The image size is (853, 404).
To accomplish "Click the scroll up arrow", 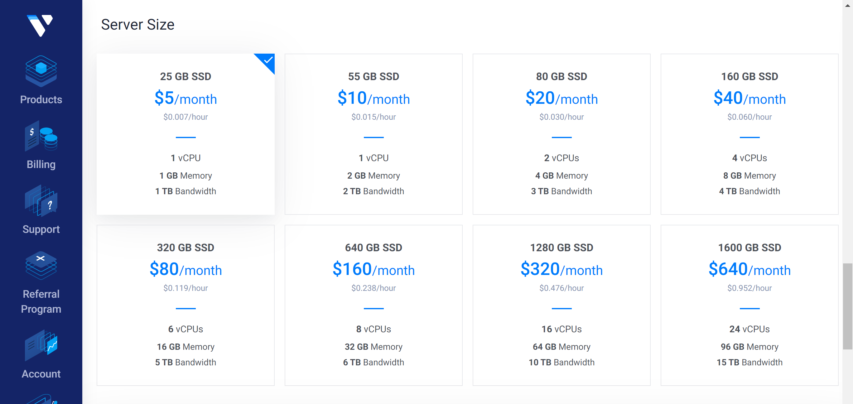I will click(x=847, y=5).
